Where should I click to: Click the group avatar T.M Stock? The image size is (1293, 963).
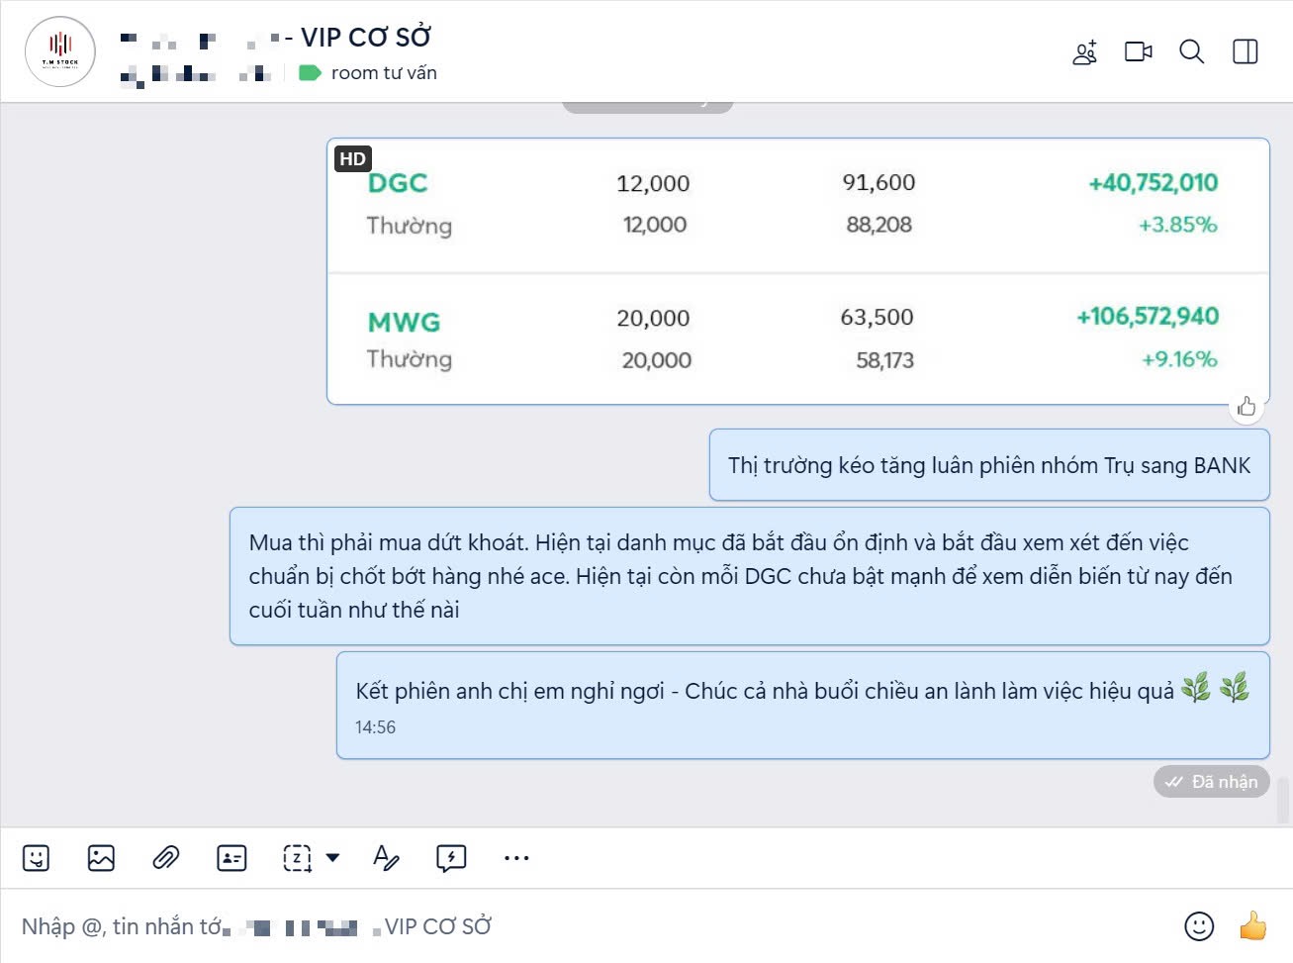[x=60, y=51]
